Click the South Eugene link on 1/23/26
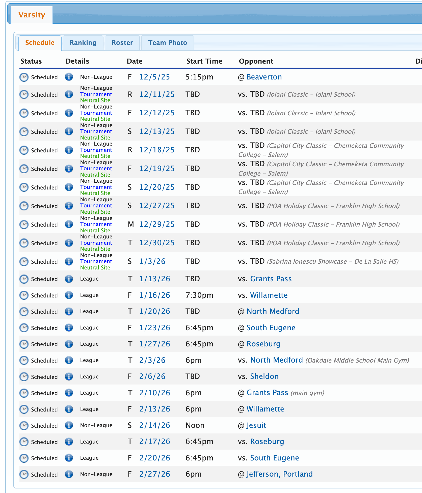 coord(271,328)
